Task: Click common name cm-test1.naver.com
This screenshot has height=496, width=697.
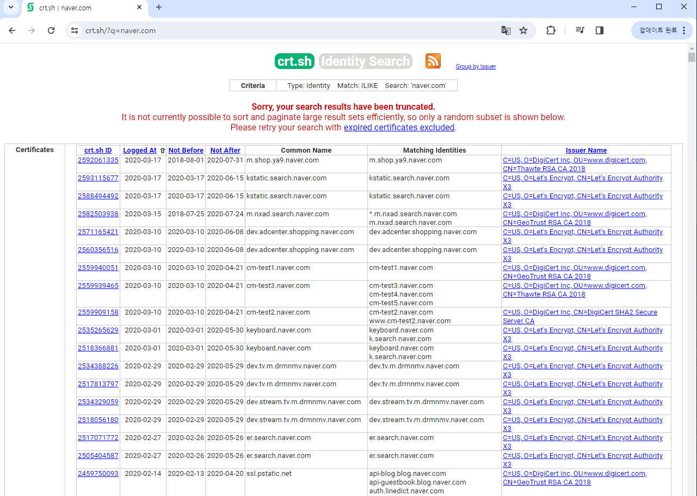Action: 278,268
